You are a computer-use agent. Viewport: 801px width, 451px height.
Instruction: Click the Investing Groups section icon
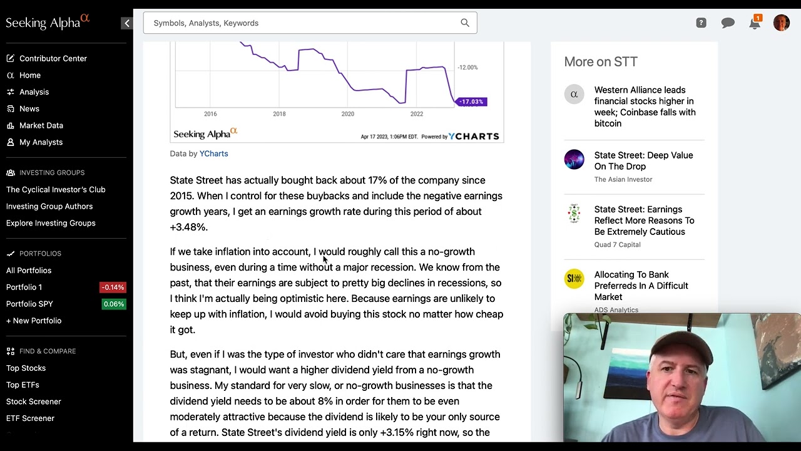pos(11,173)
